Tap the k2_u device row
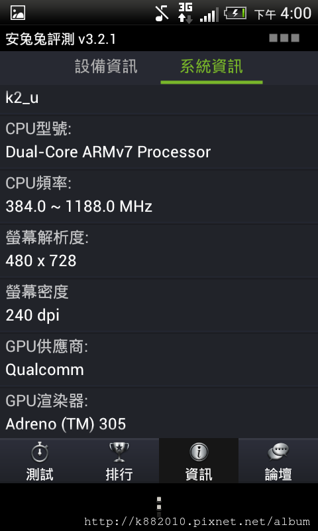 (x=159, y=99)
